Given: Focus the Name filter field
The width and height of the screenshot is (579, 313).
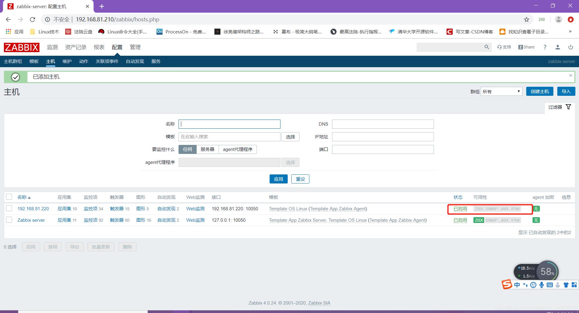Looking at the screenshot, I should (229, 124).
